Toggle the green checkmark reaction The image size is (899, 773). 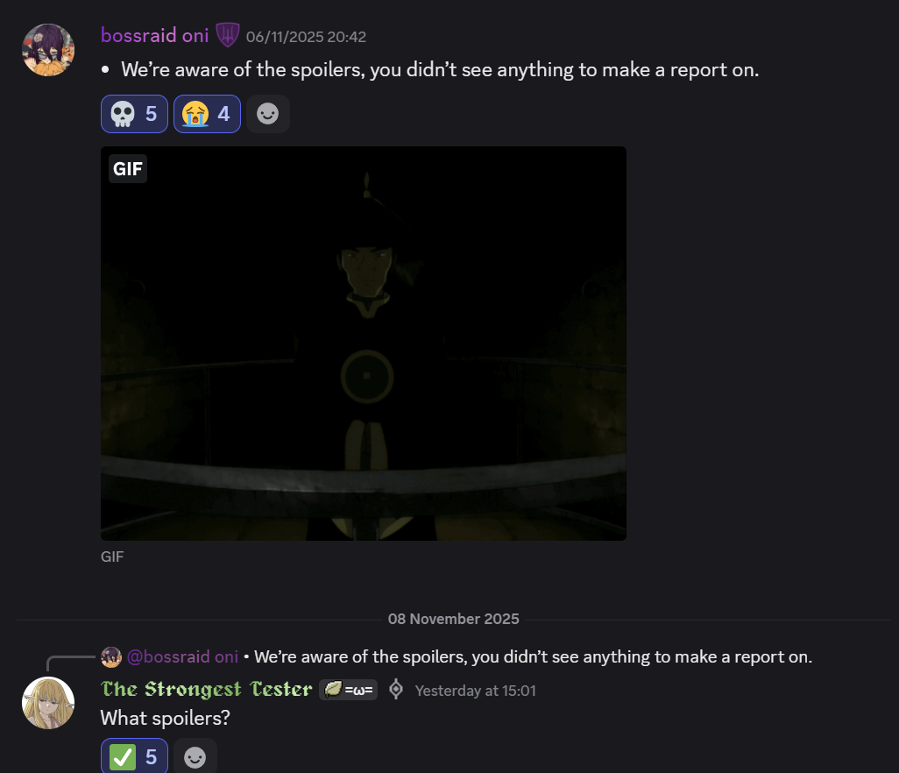click(134, 756)
